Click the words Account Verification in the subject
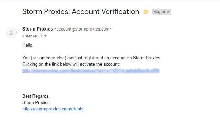The height and width of the screenshot is (122, 220). pyautogui.click(x=106, y=12)
